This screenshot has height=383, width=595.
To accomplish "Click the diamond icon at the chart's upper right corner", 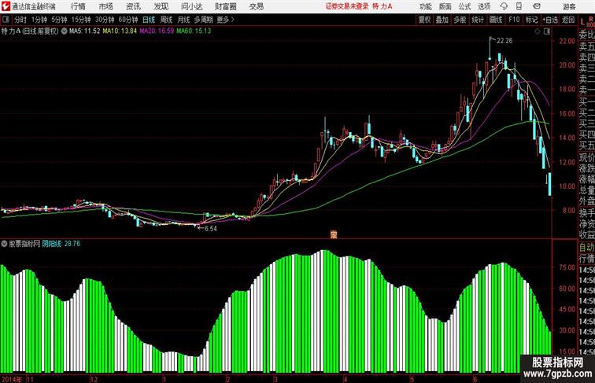I will pyautogui.click(x=538, y=31).
